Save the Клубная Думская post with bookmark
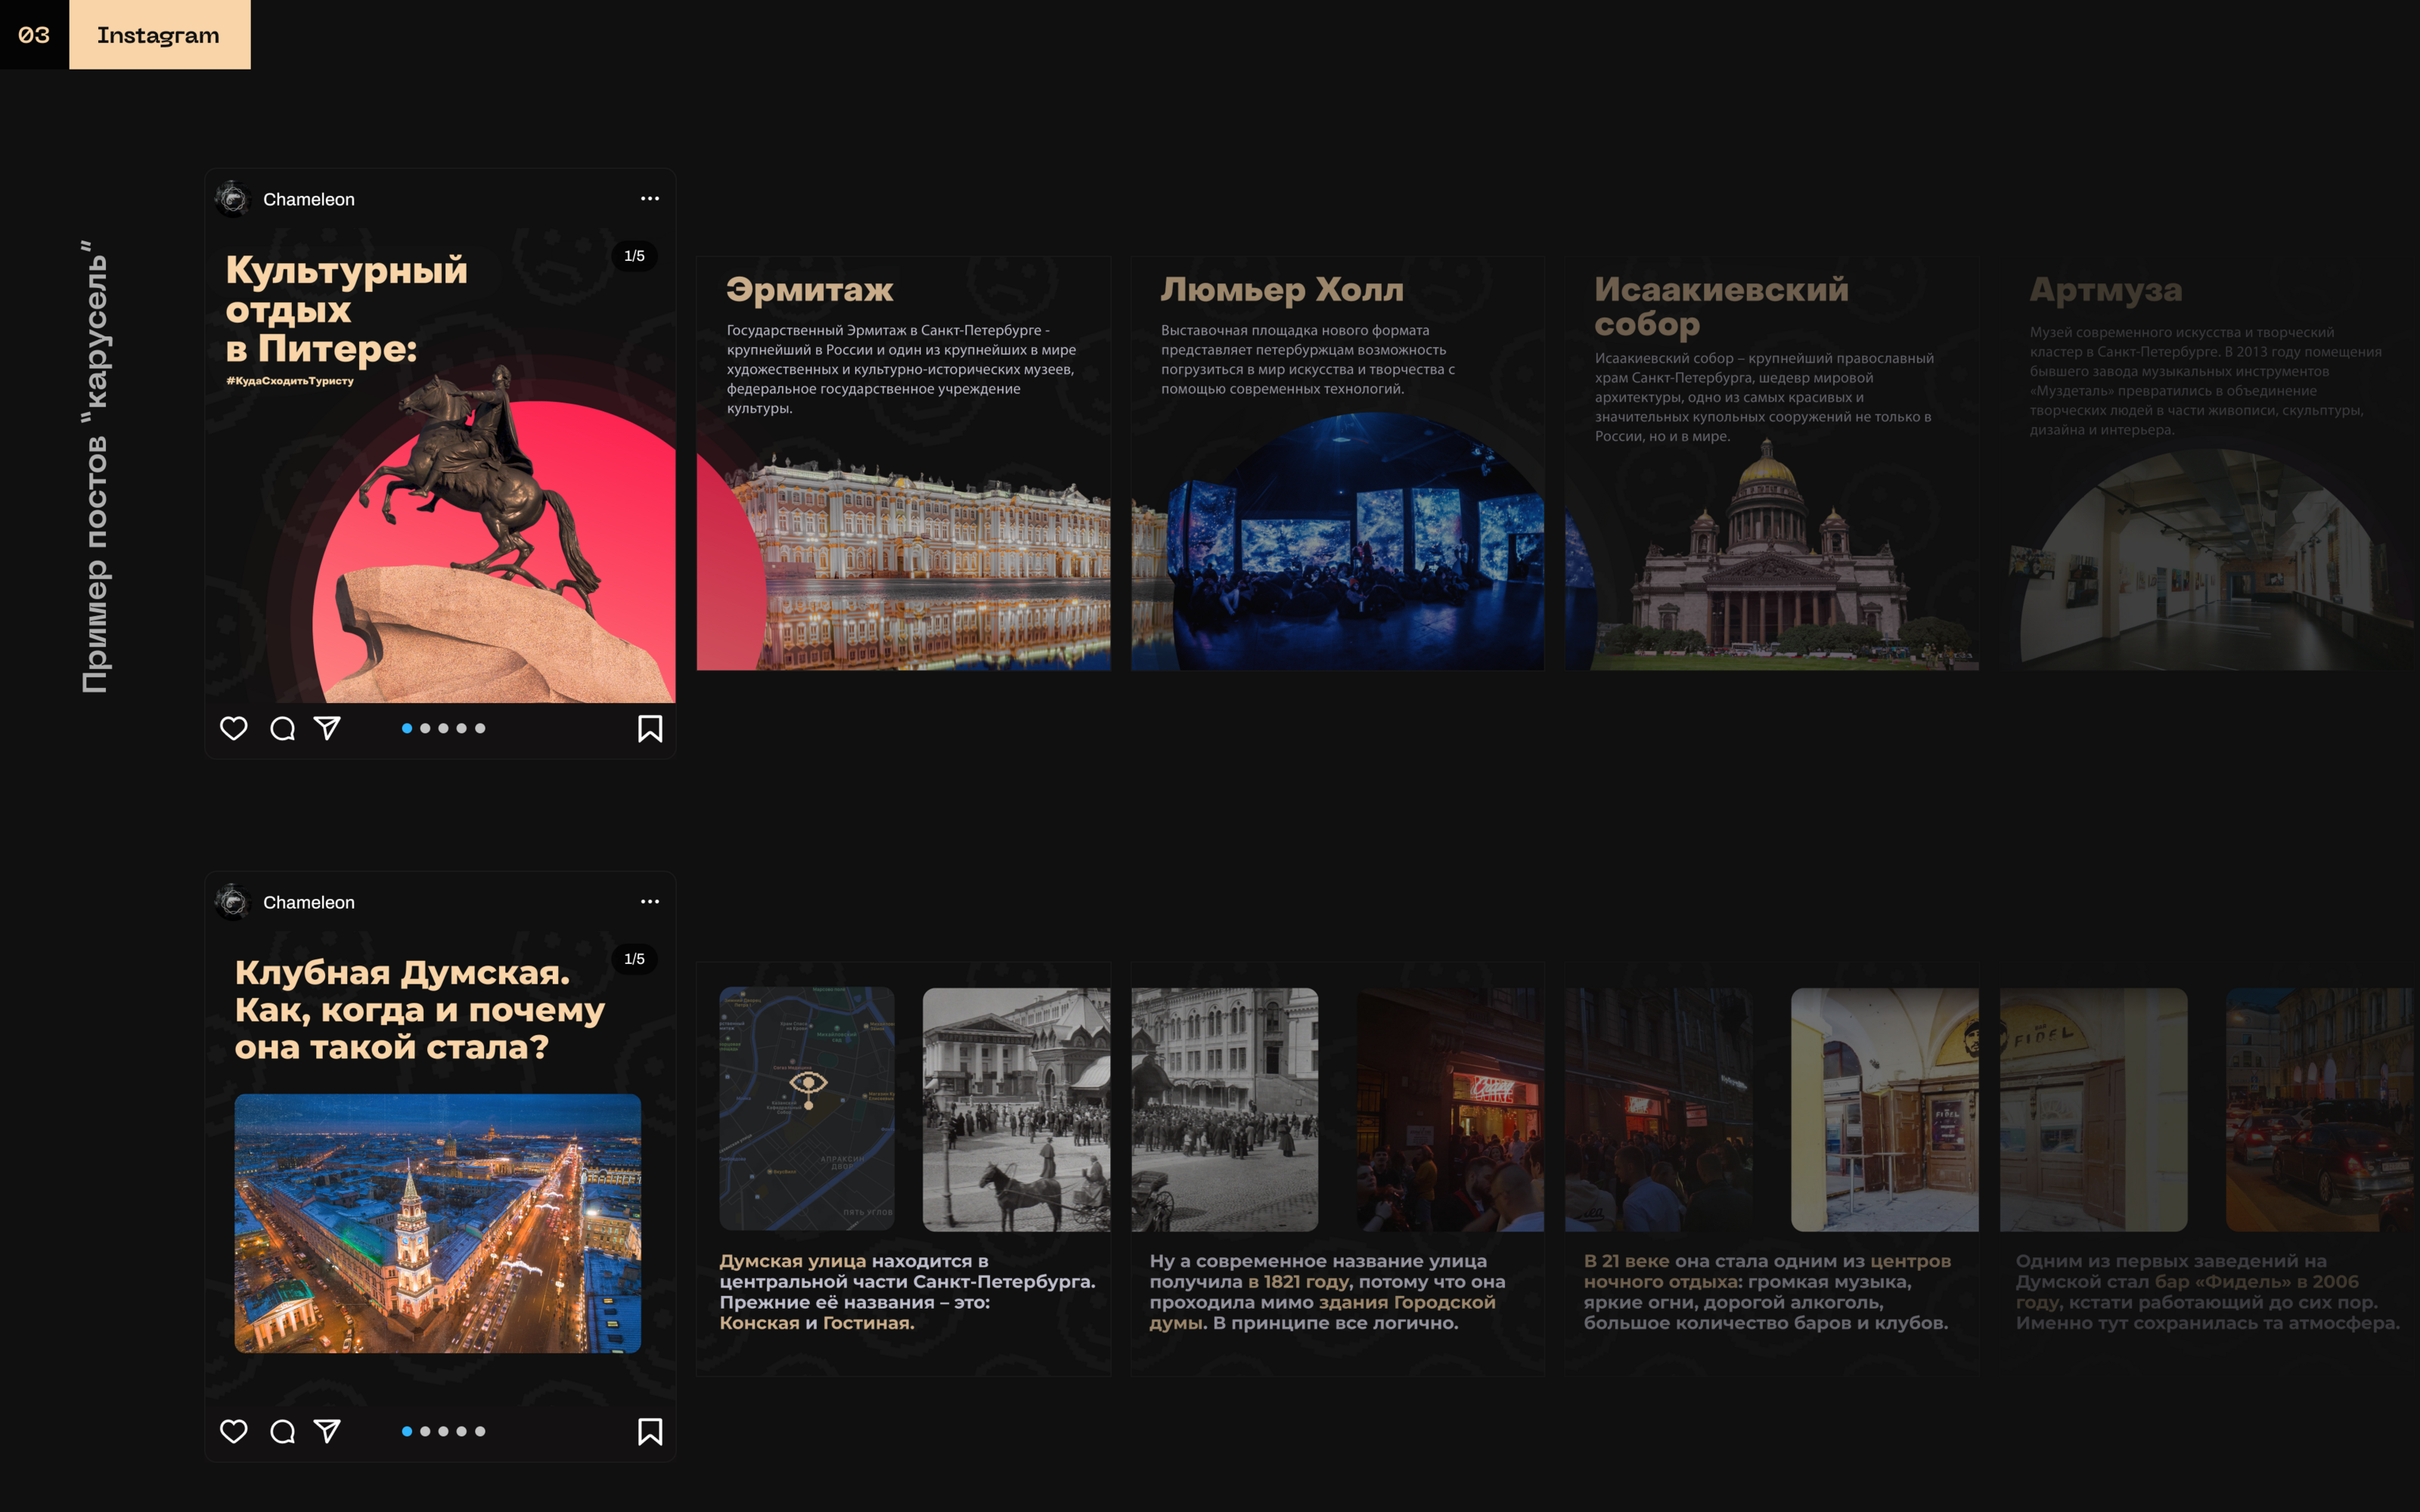This screenshot has height=1512, width=2420. pos(650,1431)
